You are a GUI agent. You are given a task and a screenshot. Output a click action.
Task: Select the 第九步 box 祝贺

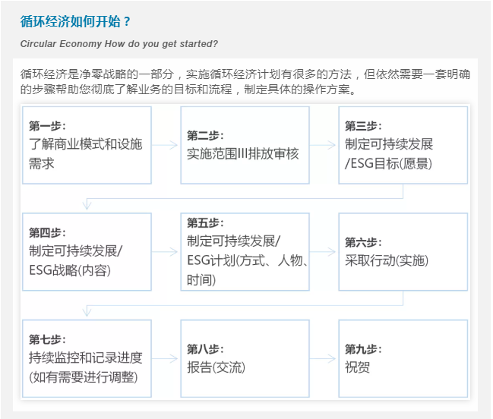click(x=403, y=359)
